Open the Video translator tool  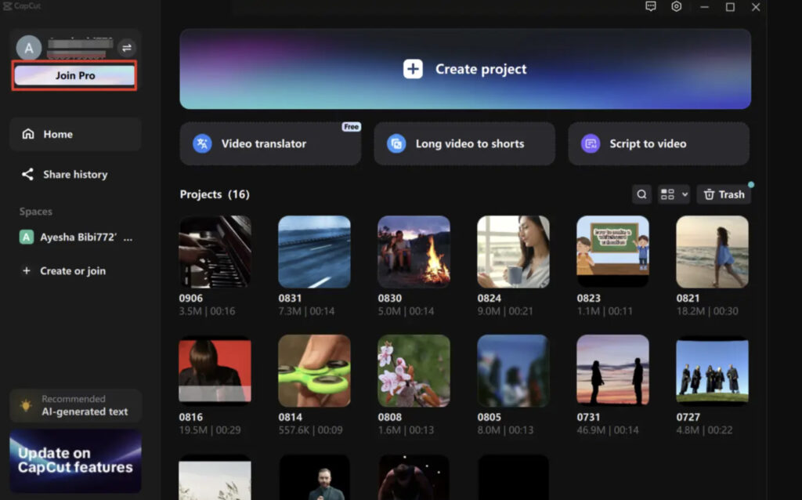pyautogui.click(x=269, y=143)
